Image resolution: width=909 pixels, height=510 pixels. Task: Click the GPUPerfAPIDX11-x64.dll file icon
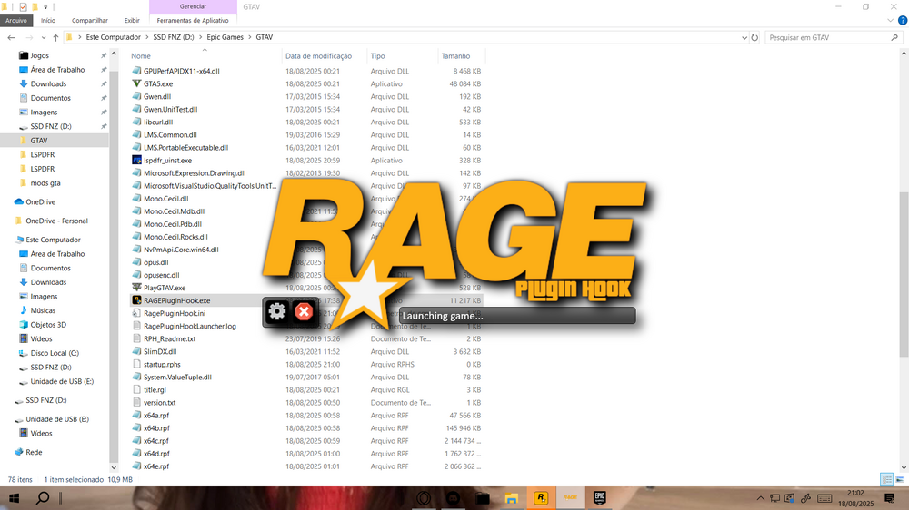(136, 71)
